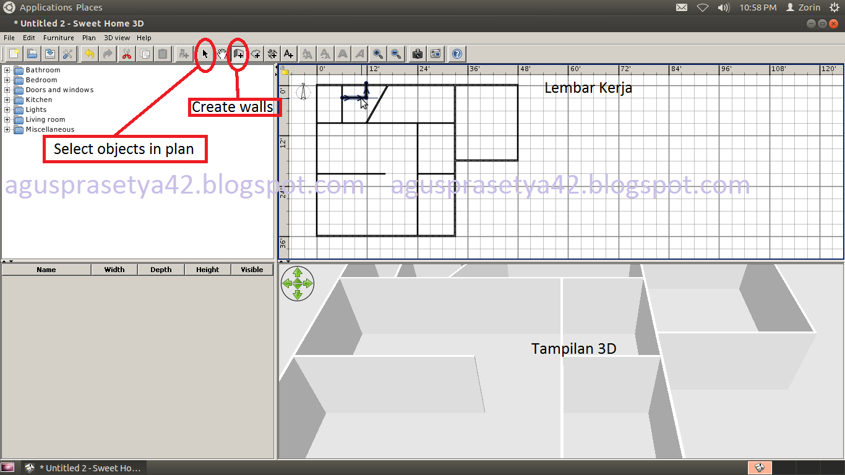This screenshot has height=475, width=845.
Task: Open the File menu
Action: coord(9,38)
